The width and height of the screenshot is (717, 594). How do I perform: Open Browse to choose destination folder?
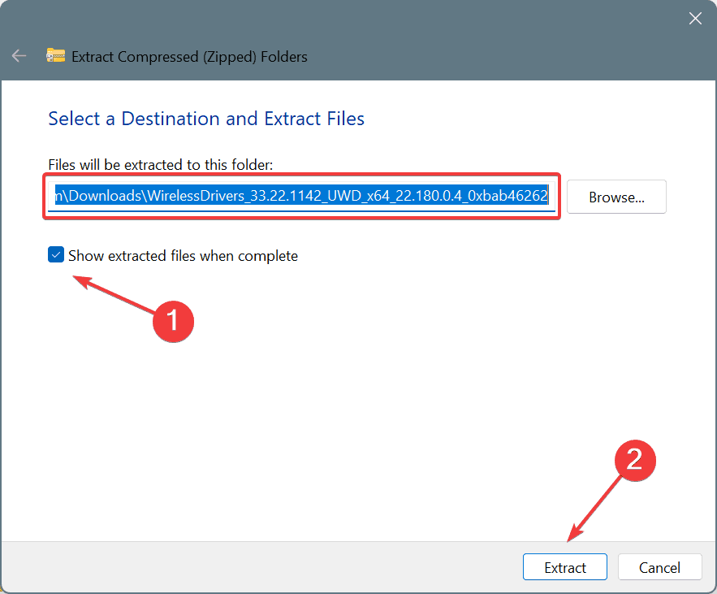616,197
